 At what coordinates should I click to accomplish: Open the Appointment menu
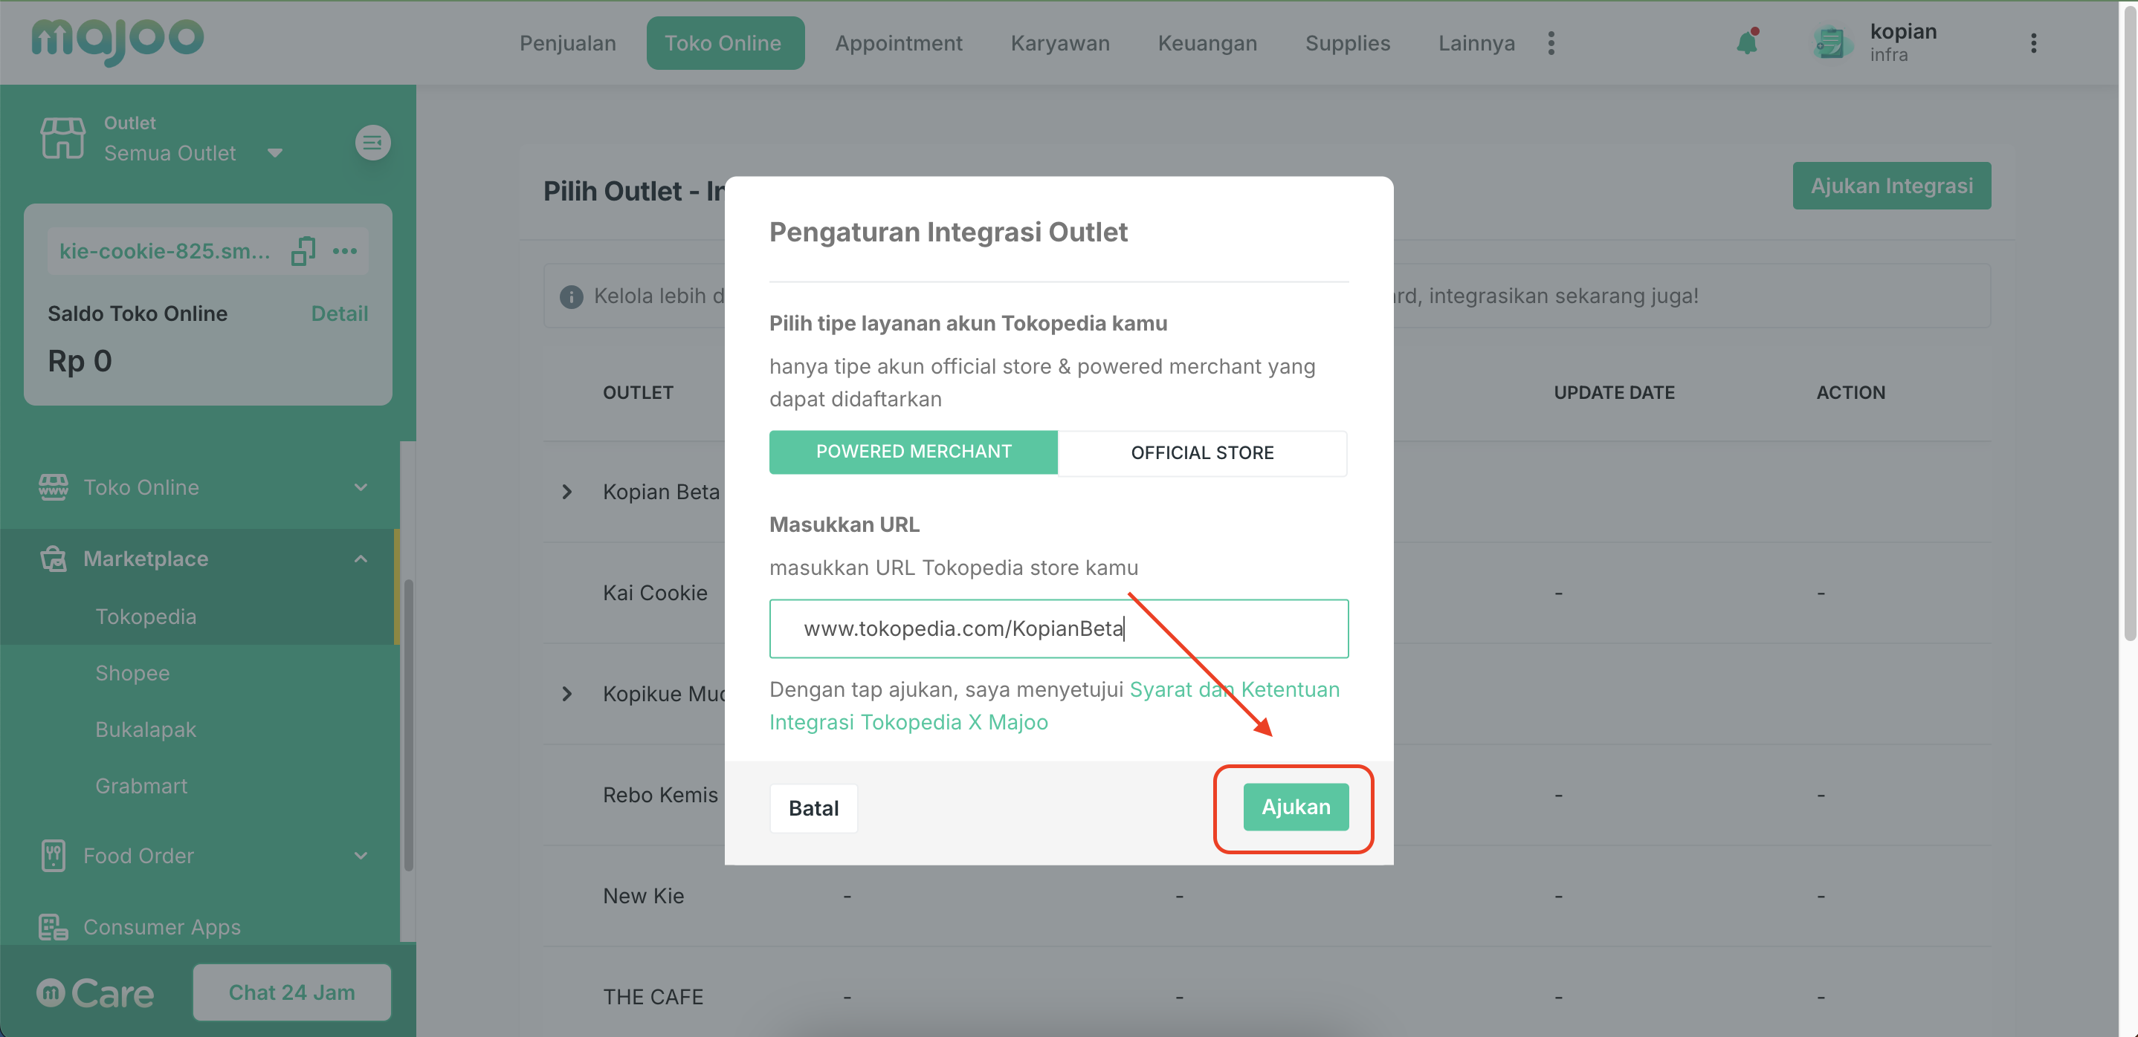[898, 43]
